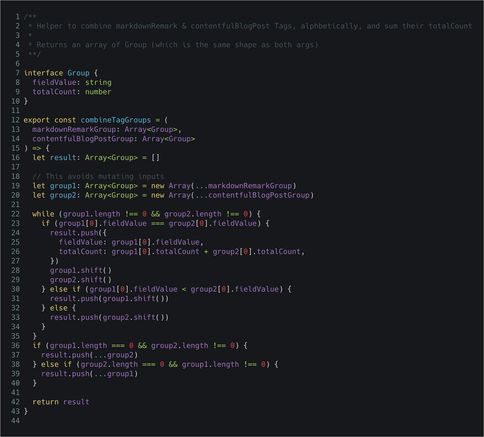Click 'totalCount' property on line 9
484x437 pixels.
pos(54,92)
